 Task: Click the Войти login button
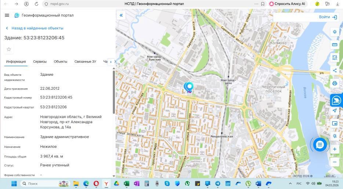coord(328,17)
